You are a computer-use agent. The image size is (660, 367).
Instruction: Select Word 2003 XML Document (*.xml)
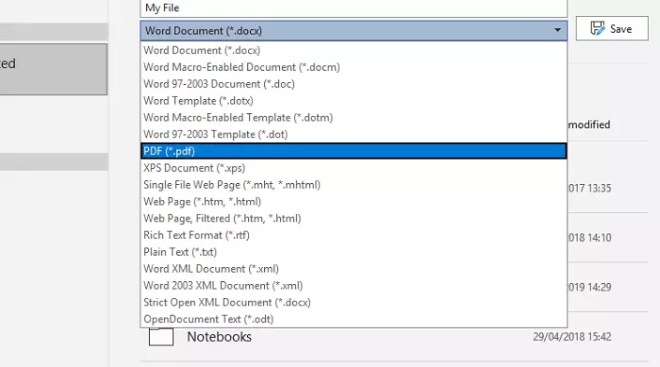(x=354, y=286)
